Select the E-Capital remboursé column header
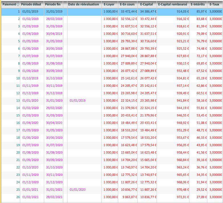This screenshot has width=223, height=203. click(172, 4)
